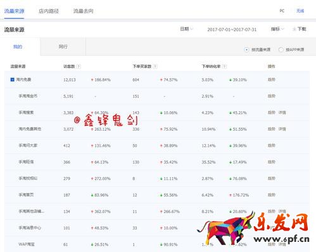Click 趋势 link in the 手淘旺信 row
Viewport: 316px width, 252px height.
click(x=272, y=162)
